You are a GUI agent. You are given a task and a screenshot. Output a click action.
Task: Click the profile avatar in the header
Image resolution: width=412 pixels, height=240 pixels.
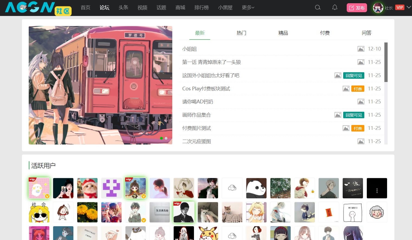(378, 8)
